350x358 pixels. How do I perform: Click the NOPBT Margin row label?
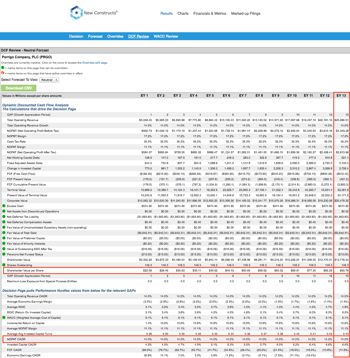pos(17,136)
